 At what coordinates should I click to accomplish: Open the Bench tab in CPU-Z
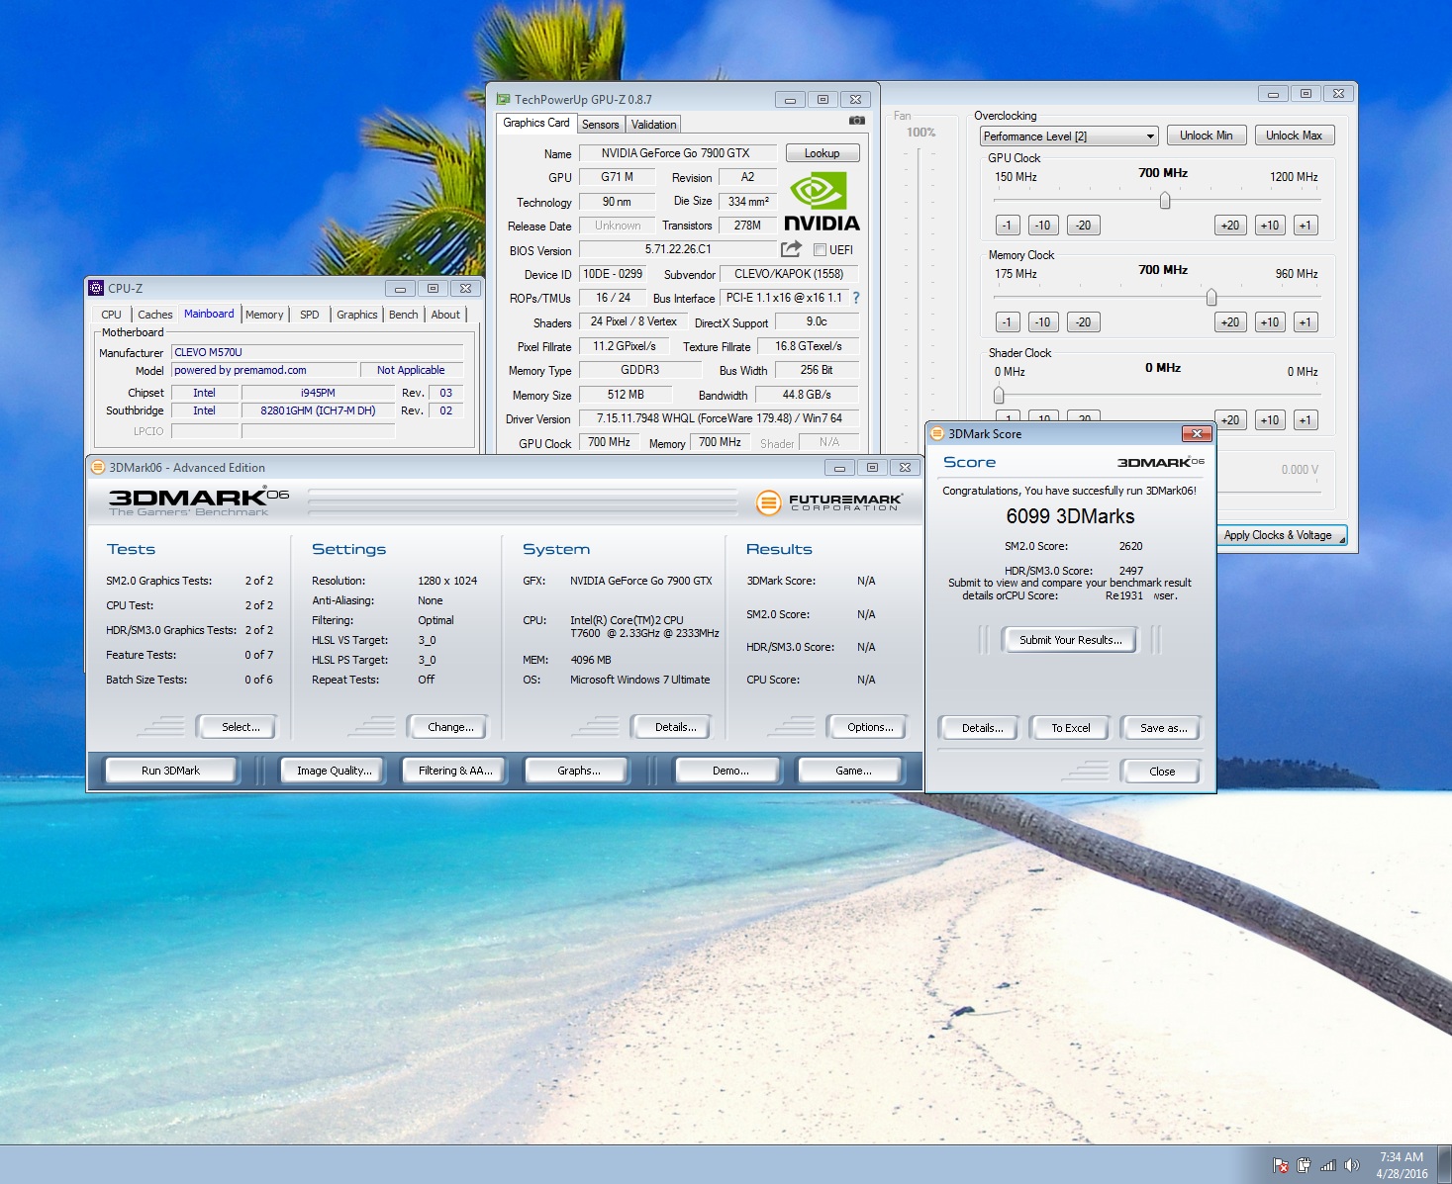(x=404, y=315)
